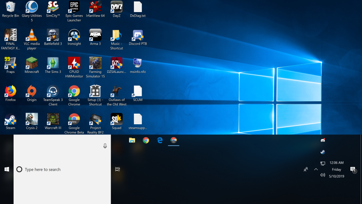Select Farming Simulator 15 icon
This screenshot has height=204, width=362.
point(96,67)
